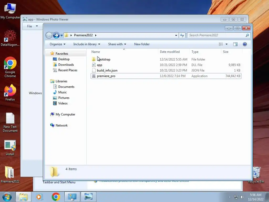Screen dimensions: 269x202
Task: Open File menu in Windows Photo Viewer
Action: click(x=32, y=26)
